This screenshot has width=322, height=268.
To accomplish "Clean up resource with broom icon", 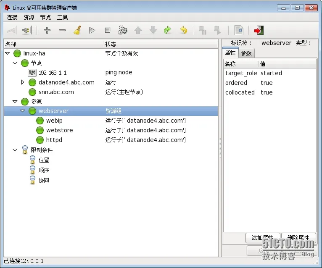I will click(77, 30).
